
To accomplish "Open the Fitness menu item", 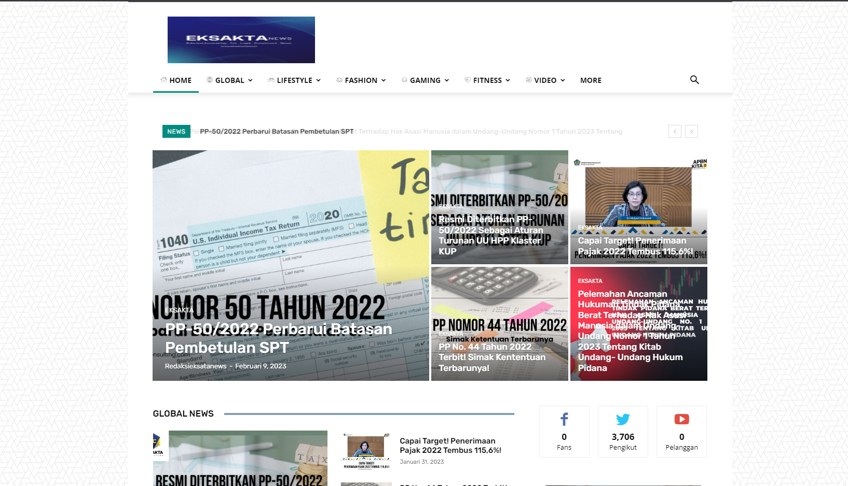I will coord(487,80).
